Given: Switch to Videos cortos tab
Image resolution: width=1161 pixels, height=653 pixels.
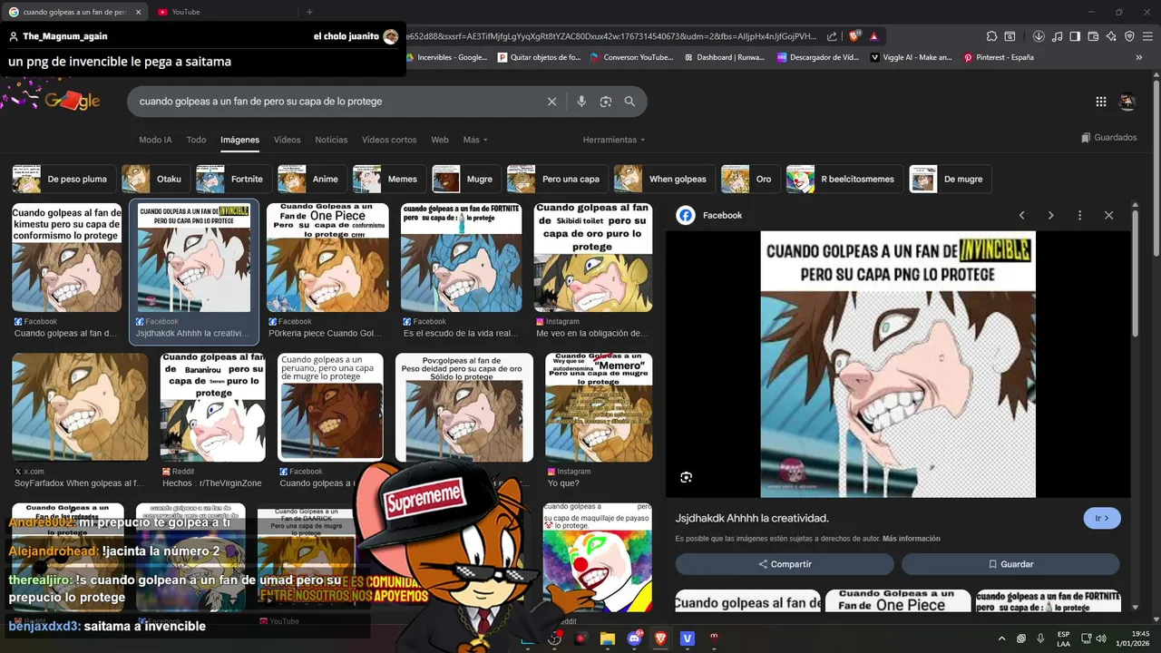Looking at the screenshot, I should (389, 140).
